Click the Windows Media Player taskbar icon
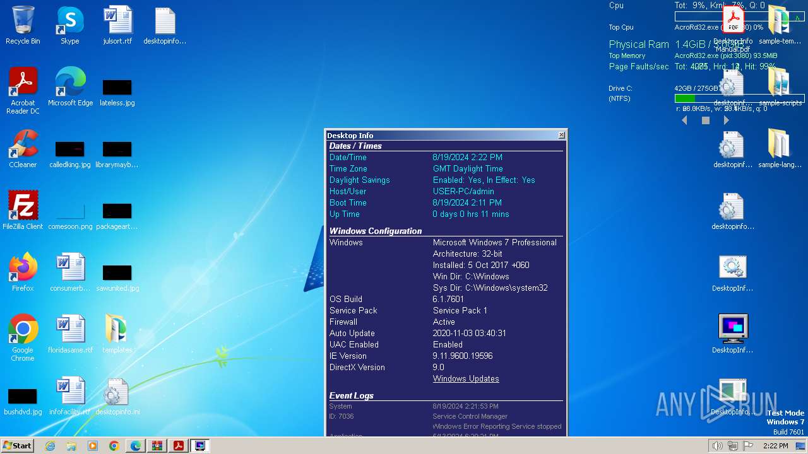This screenshot has width=808, height=454. pyautogui.click(x=93, y=446)
